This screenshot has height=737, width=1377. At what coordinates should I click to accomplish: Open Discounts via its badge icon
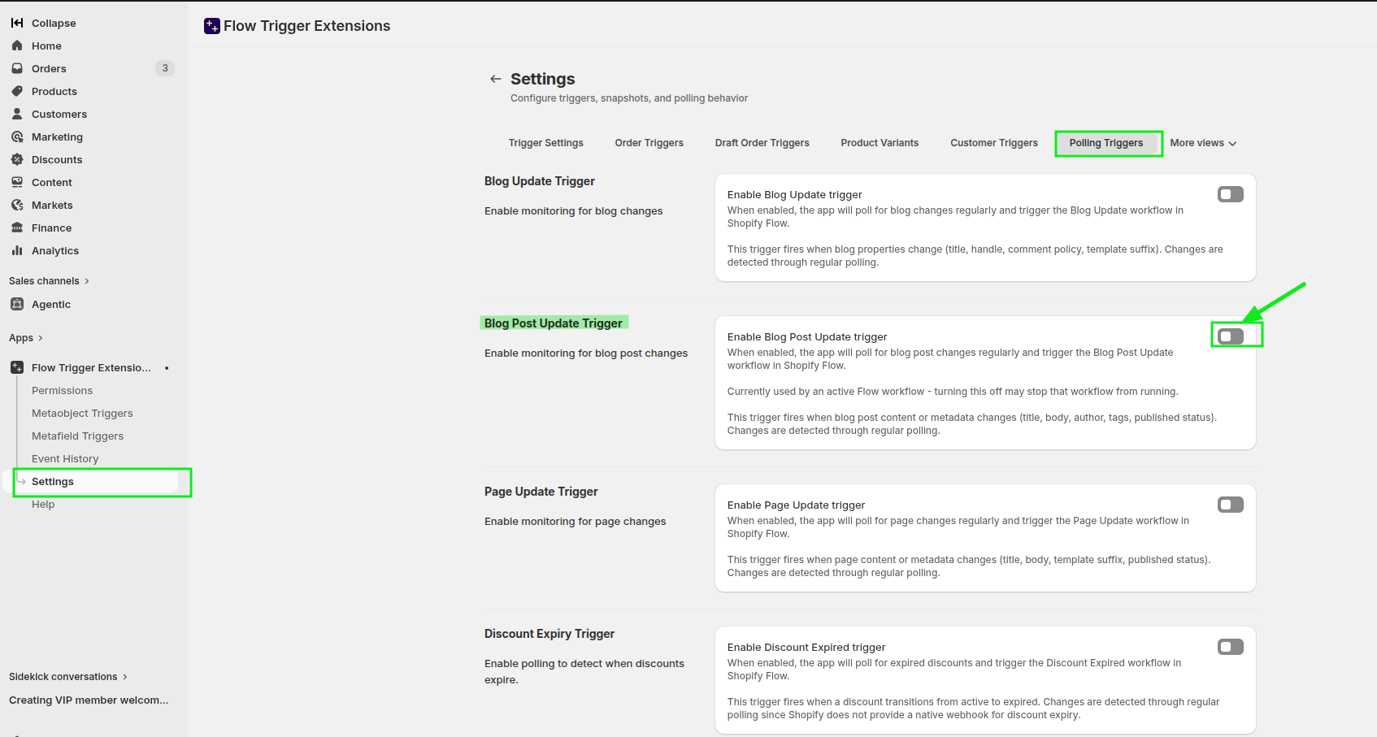click(17, 159)
